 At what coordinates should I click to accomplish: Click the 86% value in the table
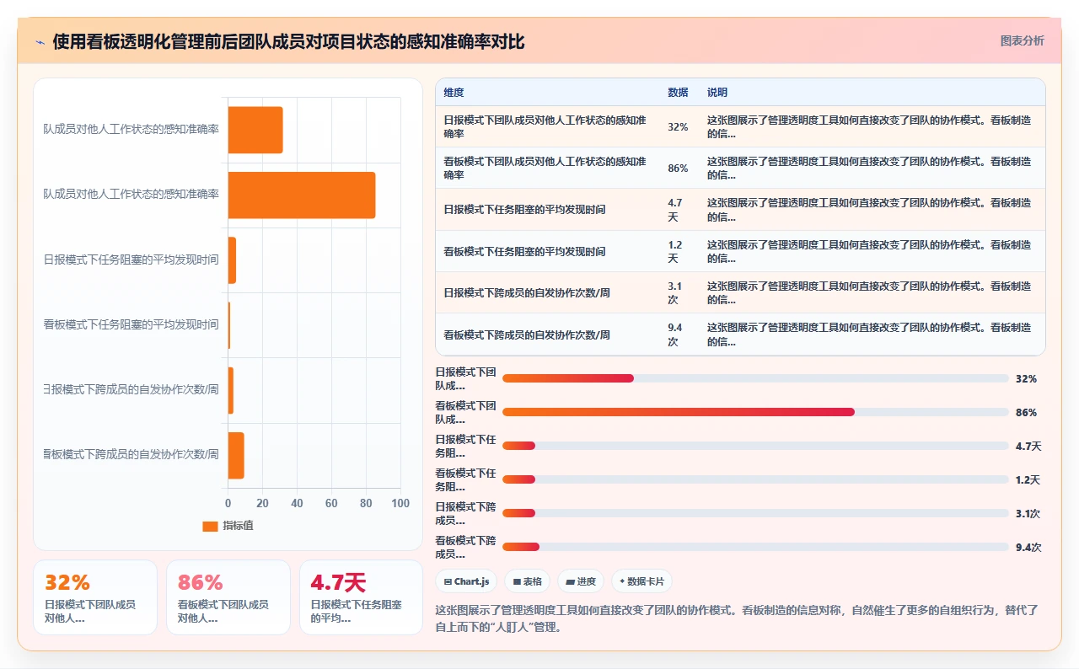click(678, 169)
